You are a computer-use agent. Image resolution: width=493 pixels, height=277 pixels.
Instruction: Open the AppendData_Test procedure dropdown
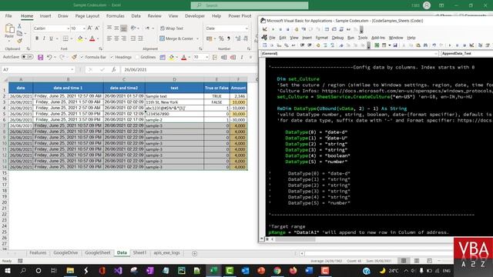click(467, 54)
